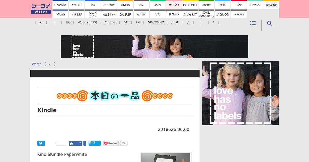Viewport: 309px width, 162px height.
Task: Open the Headline tab
Action: (x=60, y=4)
